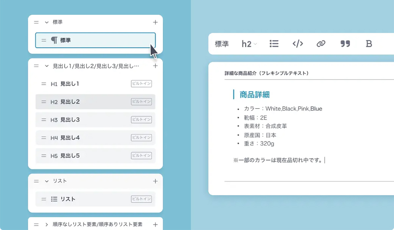Select 標準 in the editor toolbar
This screenshot has width=394, height=230.
coord(222,44)
